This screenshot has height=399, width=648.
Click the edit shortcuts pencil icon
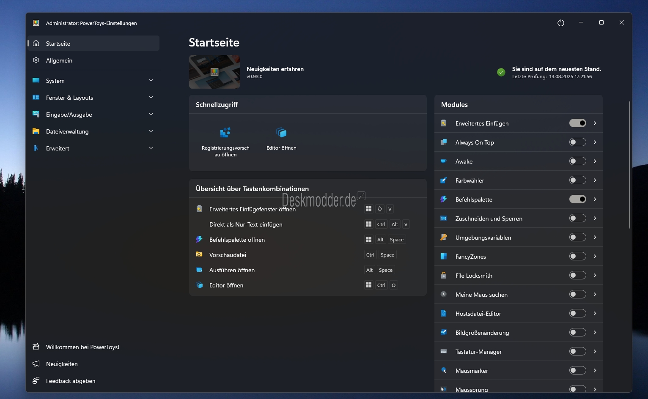361,196
